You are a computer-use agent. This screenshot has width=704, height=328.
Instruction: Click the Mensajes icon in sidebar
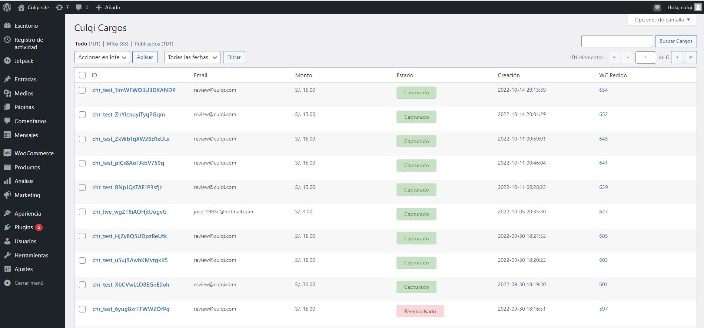click(x=7, y=135)
